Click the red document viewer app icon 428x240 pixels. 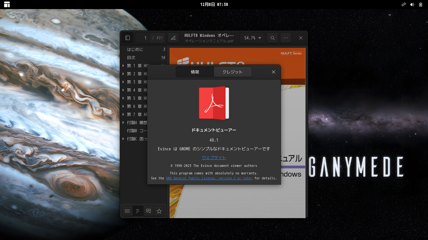[214, 103]
